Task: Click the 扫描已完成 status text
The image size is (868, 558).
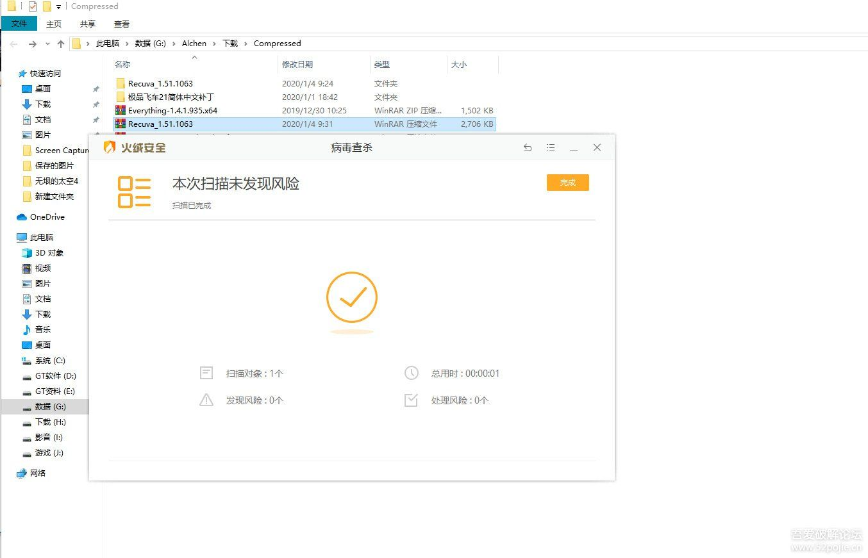Action: click(x=192, y=206)
